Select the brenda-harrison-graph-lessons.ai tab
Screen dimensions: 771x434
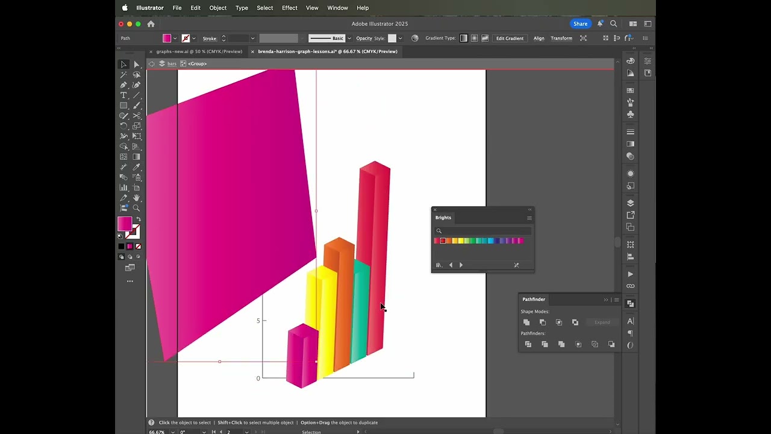click(x=328, y=51)
